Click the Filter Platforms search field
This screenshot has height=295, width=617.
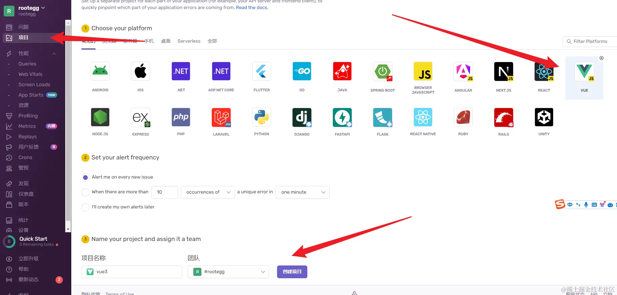(590, 42)
